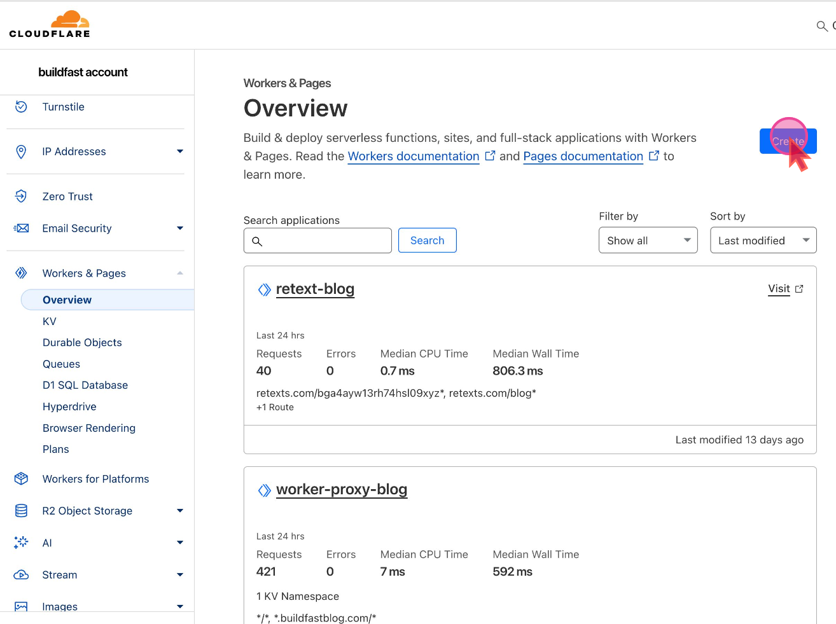Open the Filter by Show all dropdown

(648, 240)
